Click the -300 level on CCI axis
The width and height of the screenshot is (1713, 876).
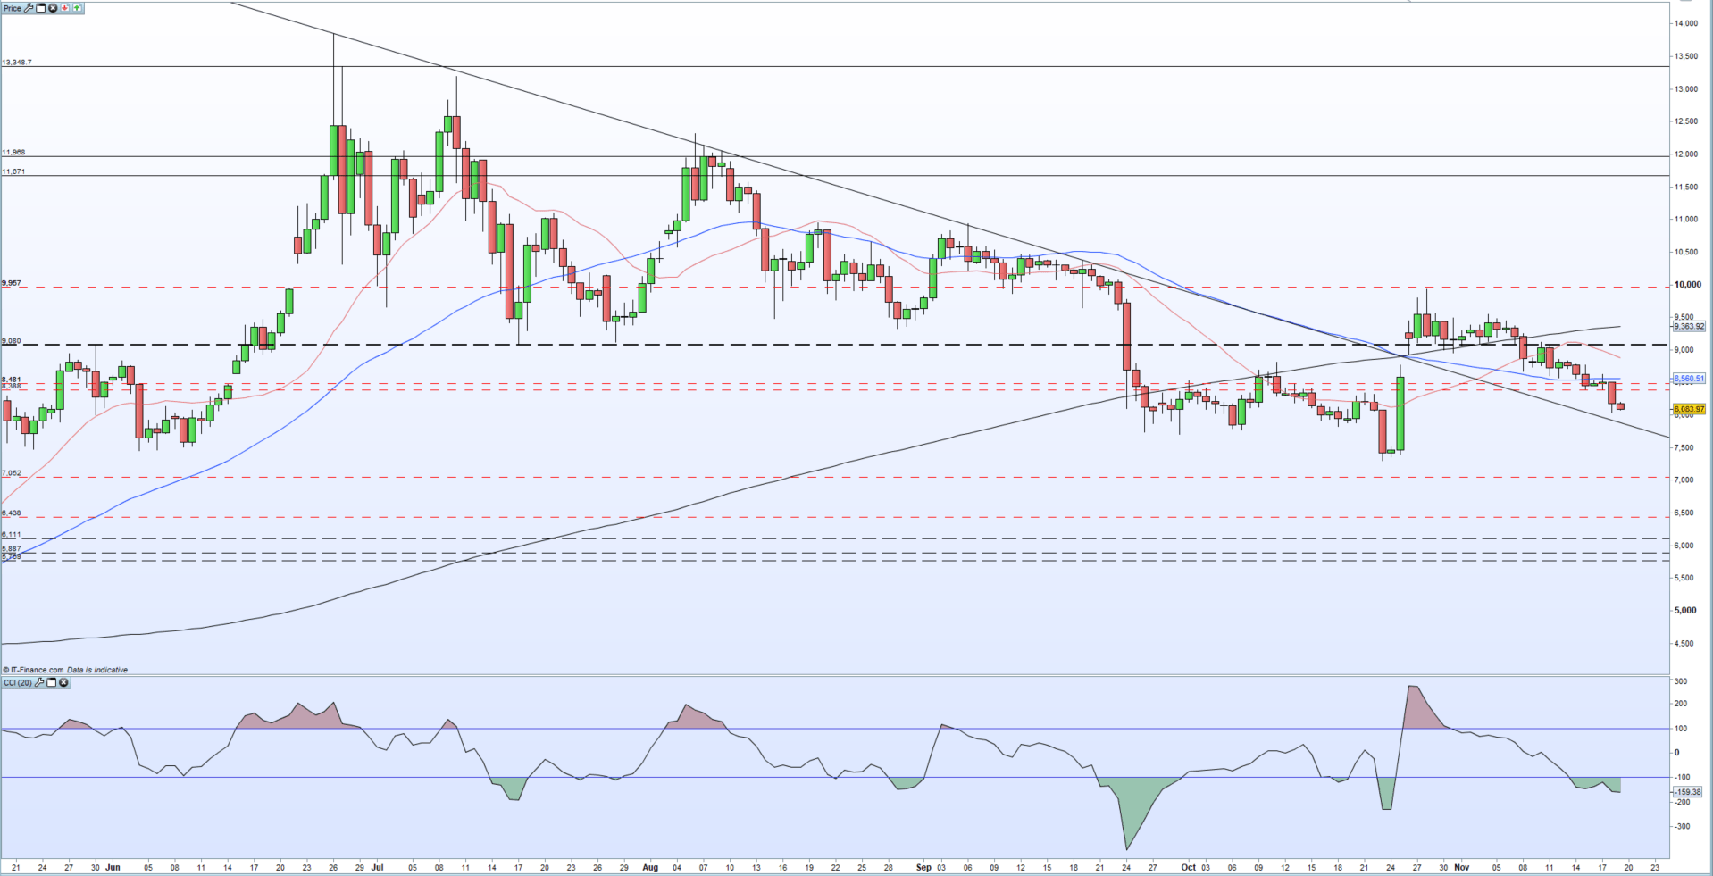[x=1683, y=827]
